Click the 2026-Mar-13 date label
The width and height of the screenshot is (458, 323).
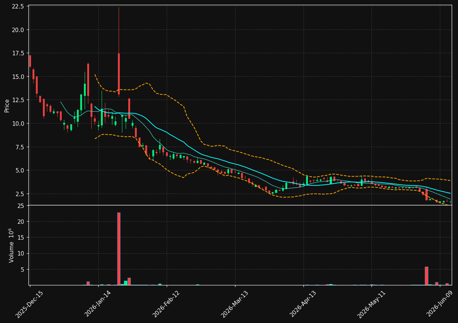pos(235,304)
